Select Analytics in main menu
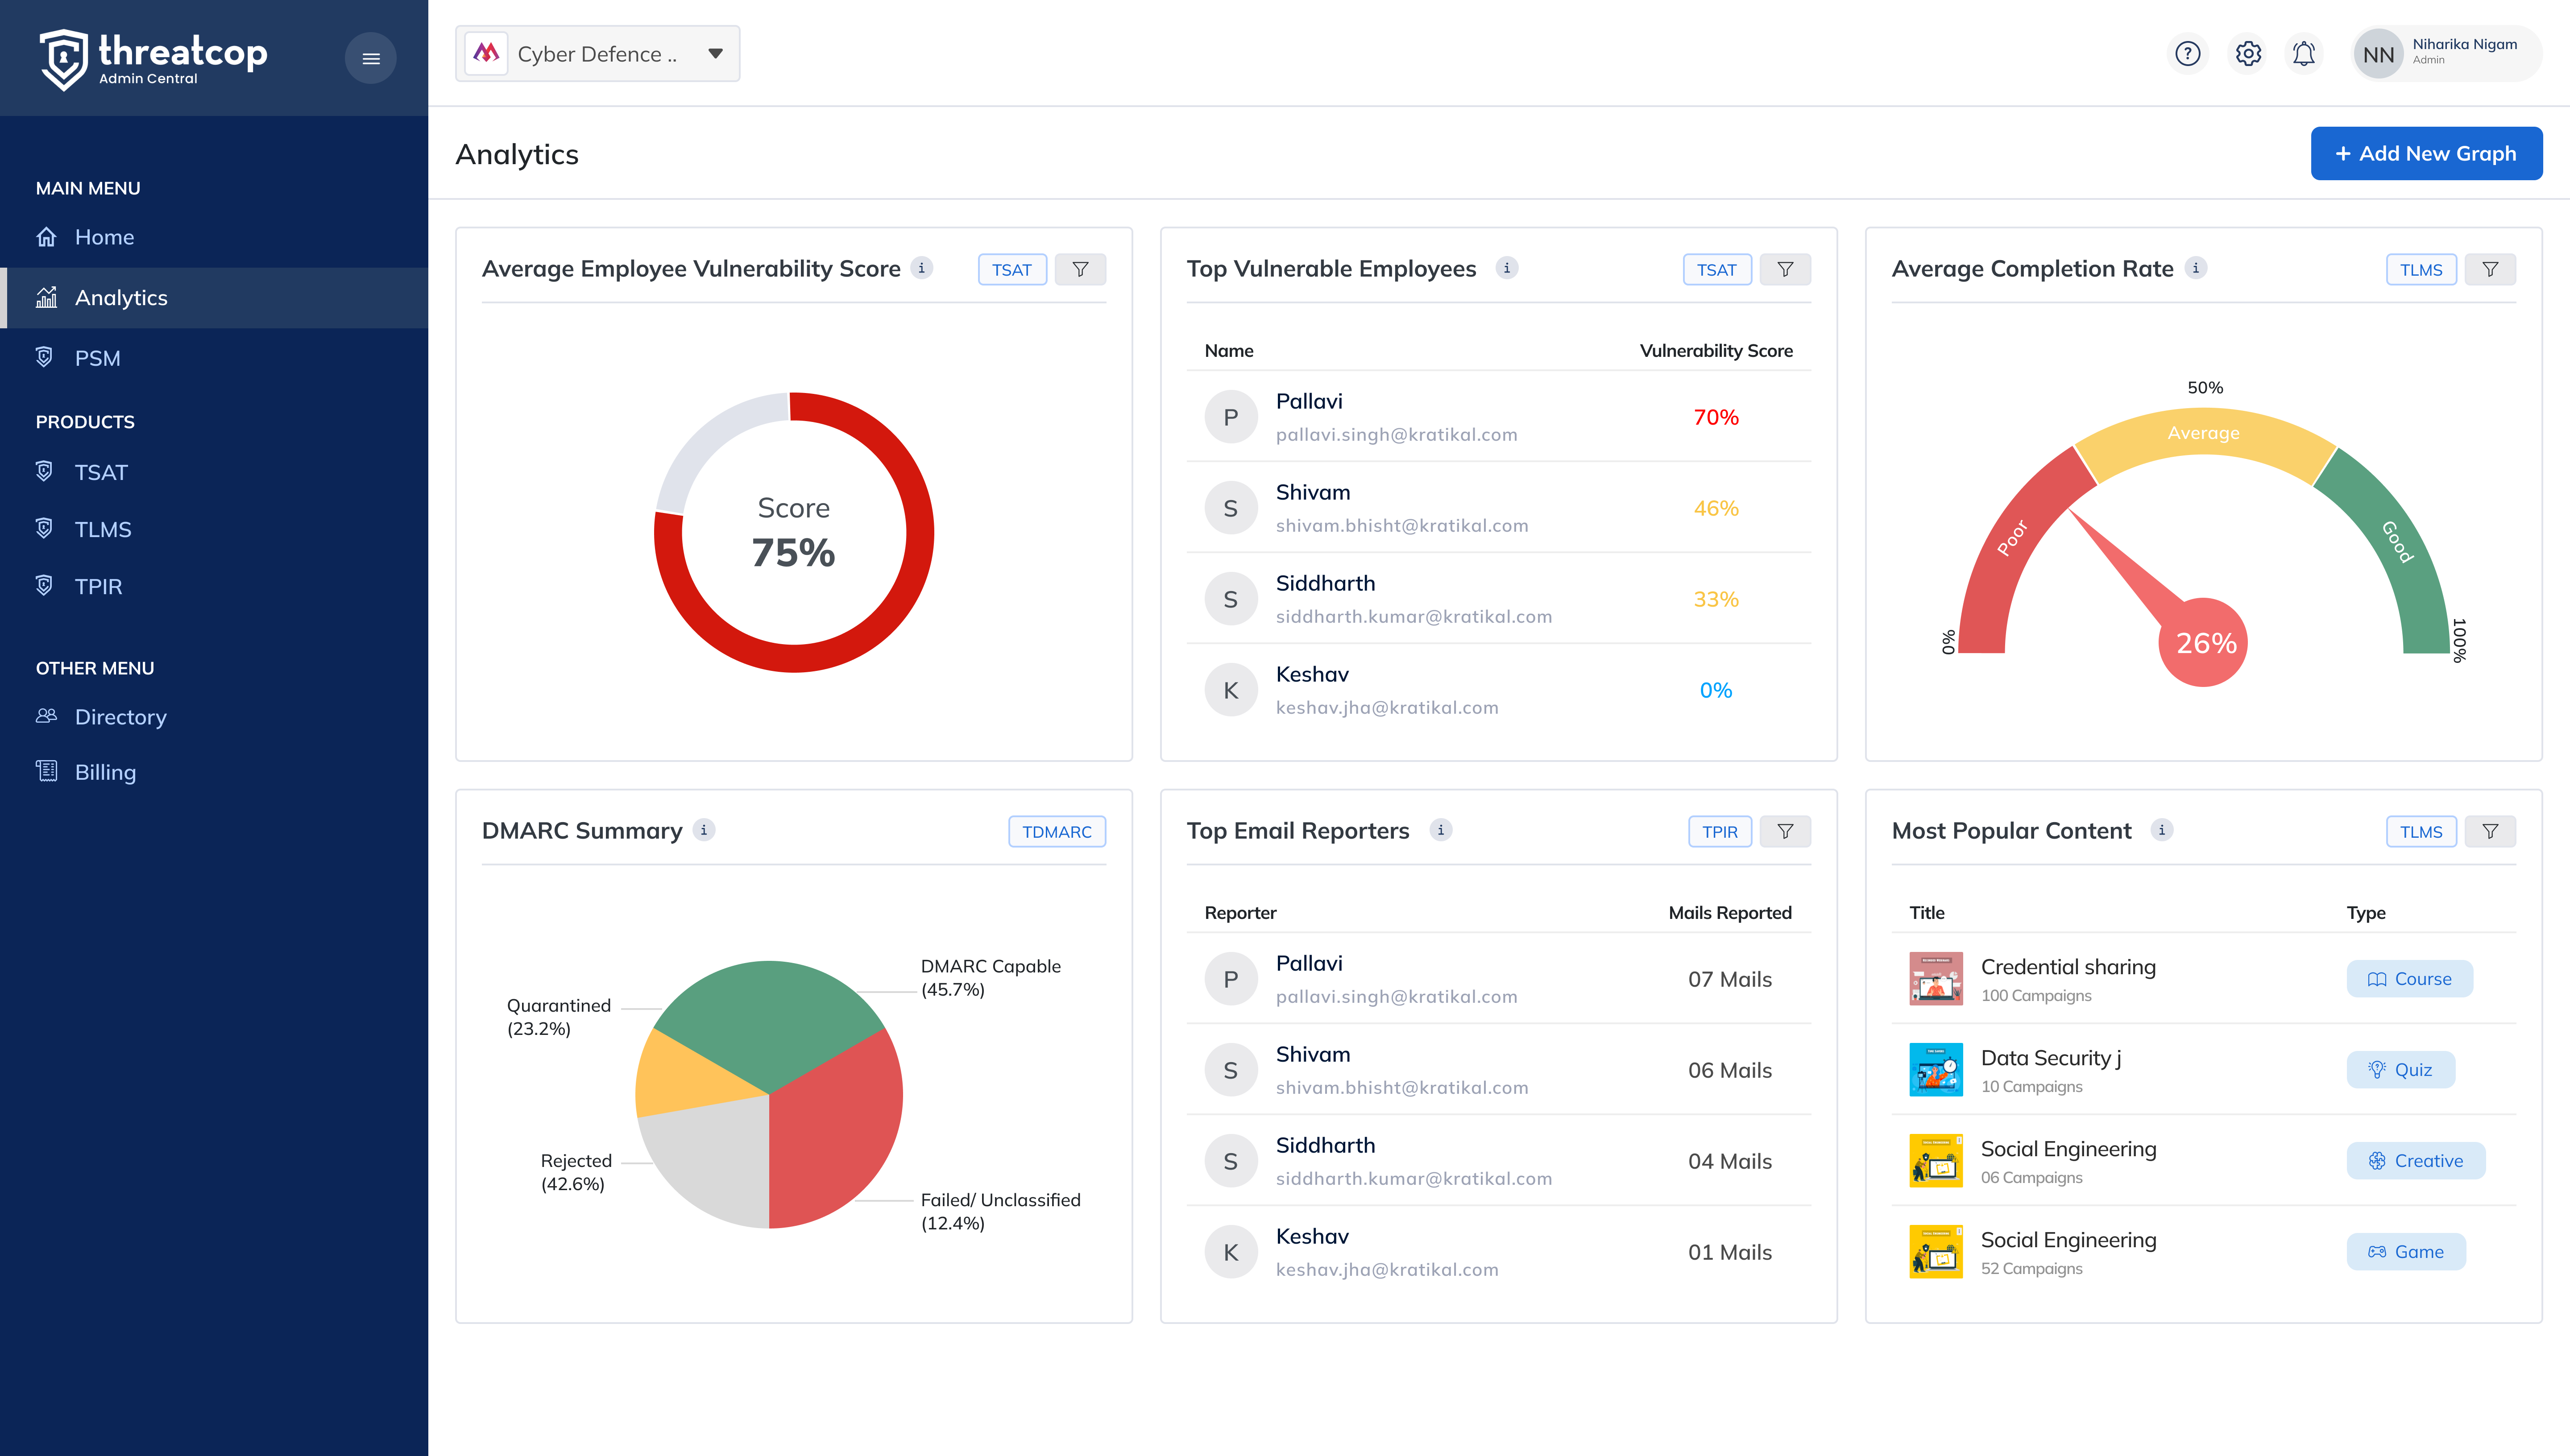This screenshot has width=2570, height=1456. tap(214, 297)
